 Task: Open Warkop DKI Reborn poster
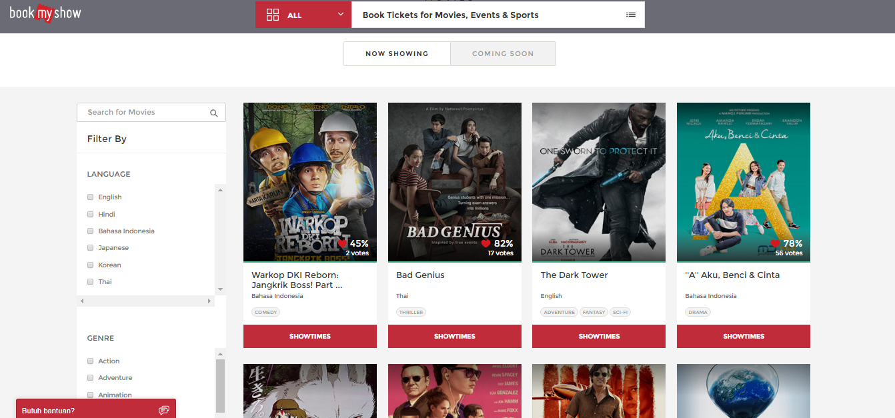coord(310,182)
